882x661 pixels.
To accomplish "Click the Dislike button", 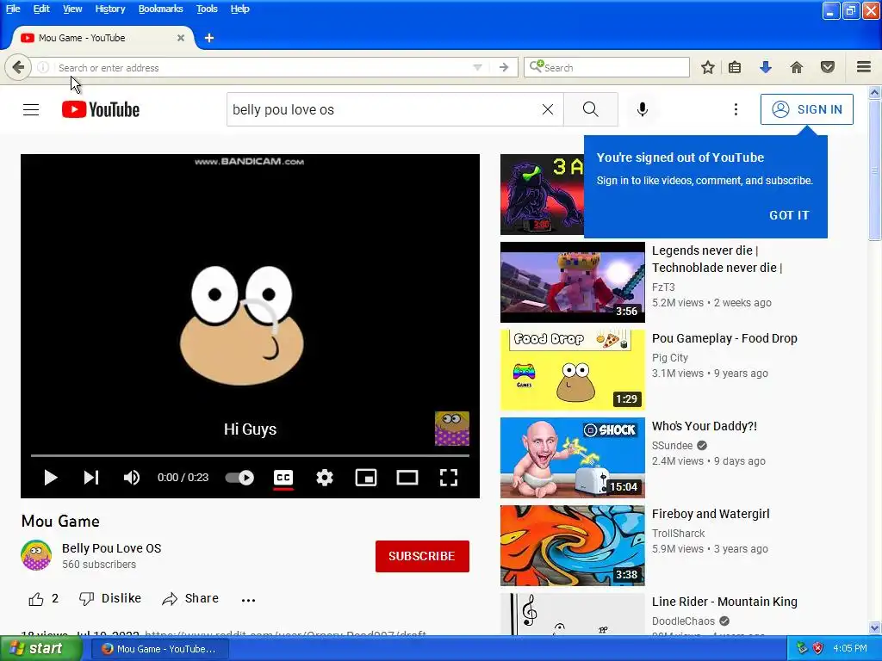I will 110,599.
